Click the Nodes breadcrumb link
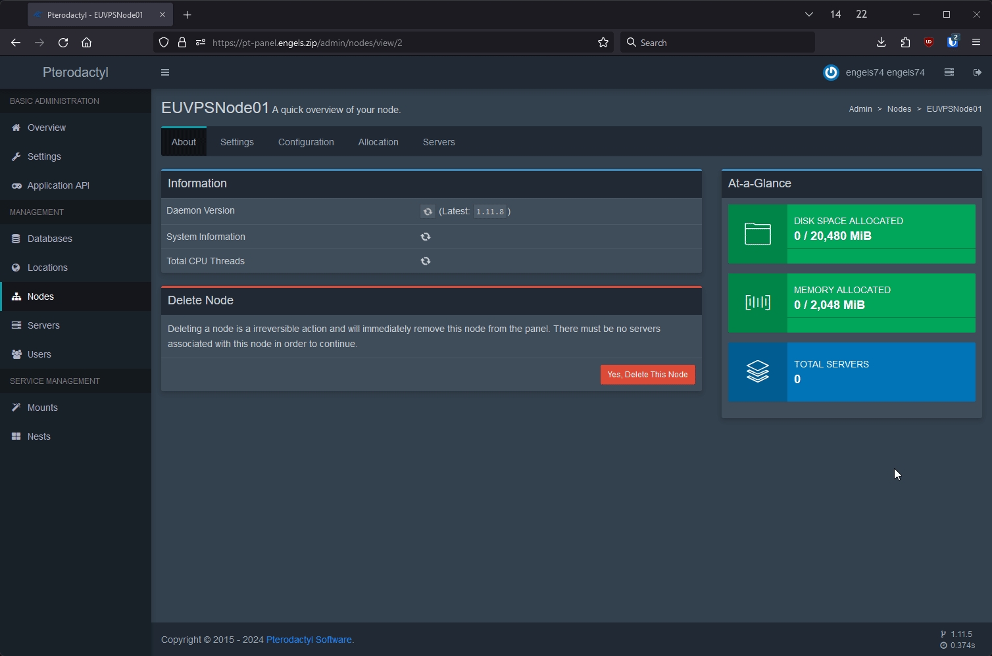This screenshot has height=656, width=992. coord(899,109)
